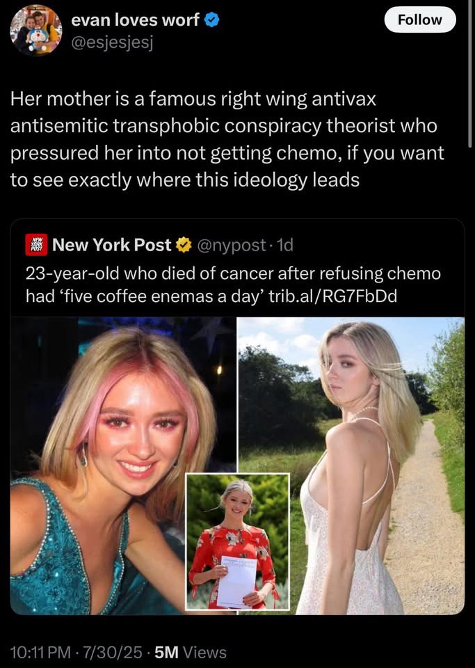Click the blue verified badge next to evan loves worf
This screenshot has height=668, width=475.
[x=211, y=20]
